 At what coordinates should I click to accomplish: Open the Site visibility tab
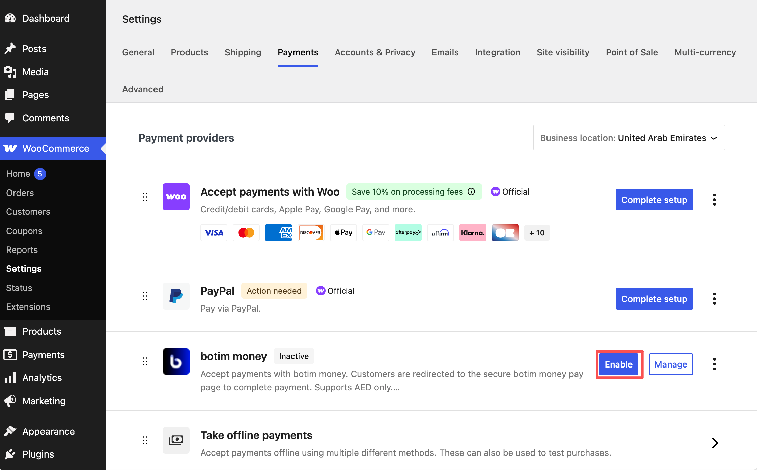point(563,52)
